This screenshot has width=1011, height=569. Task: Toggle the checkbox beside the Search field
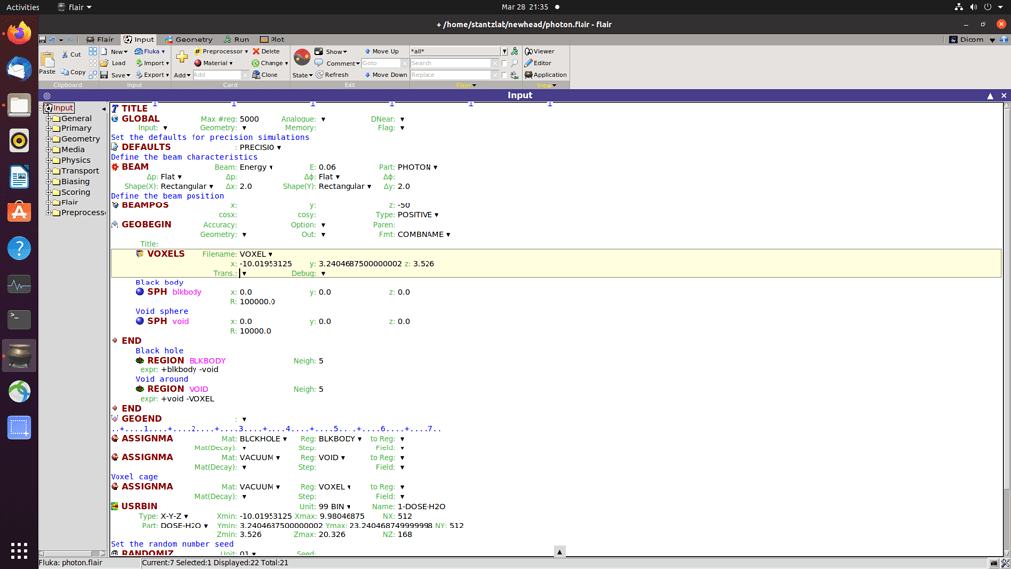[505, 63]
